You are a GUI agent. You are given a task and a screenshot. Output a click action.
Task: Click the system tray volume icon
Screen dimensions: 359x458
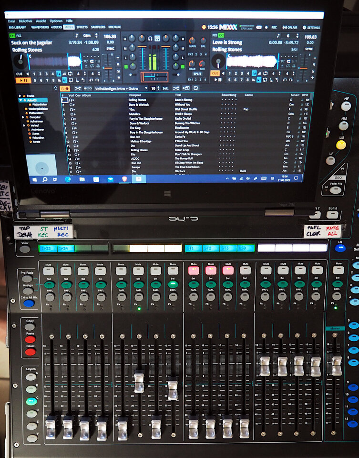(248, 178)
